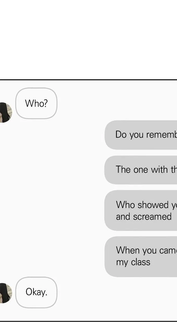Open the "Who showed yo and screamed" message bubble
Image resolution: width=177 pixels, height=325 pixels.
coord(141,210)
